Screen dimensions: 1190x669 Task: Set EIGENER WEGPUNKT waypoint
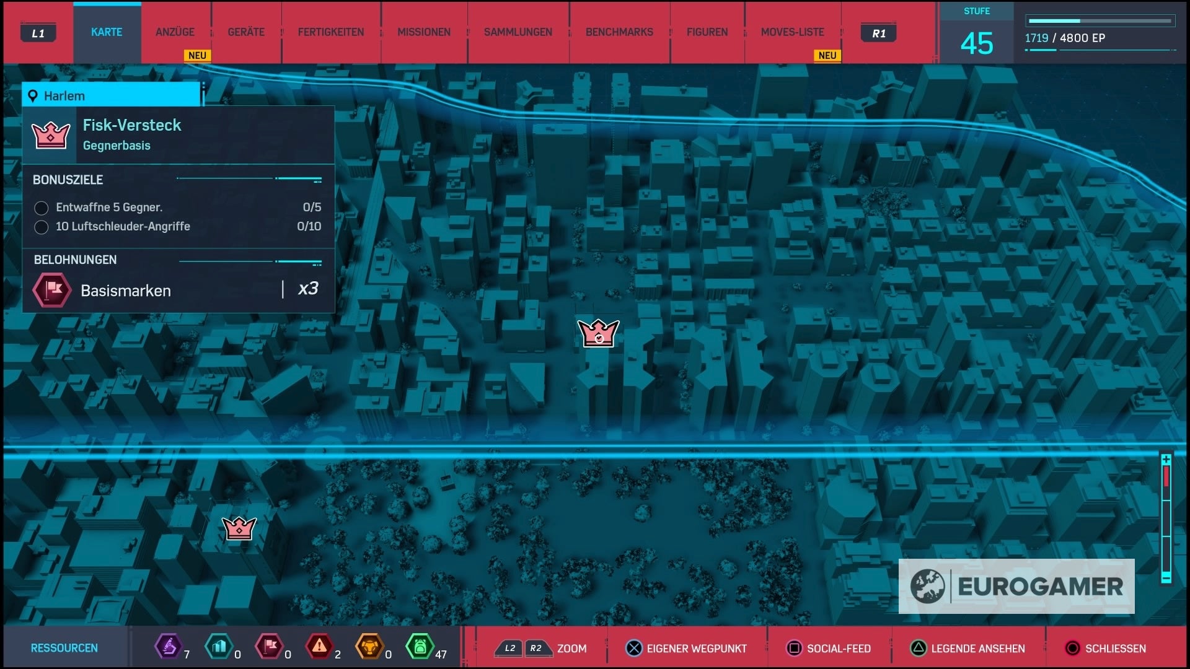tap(697, 649)
